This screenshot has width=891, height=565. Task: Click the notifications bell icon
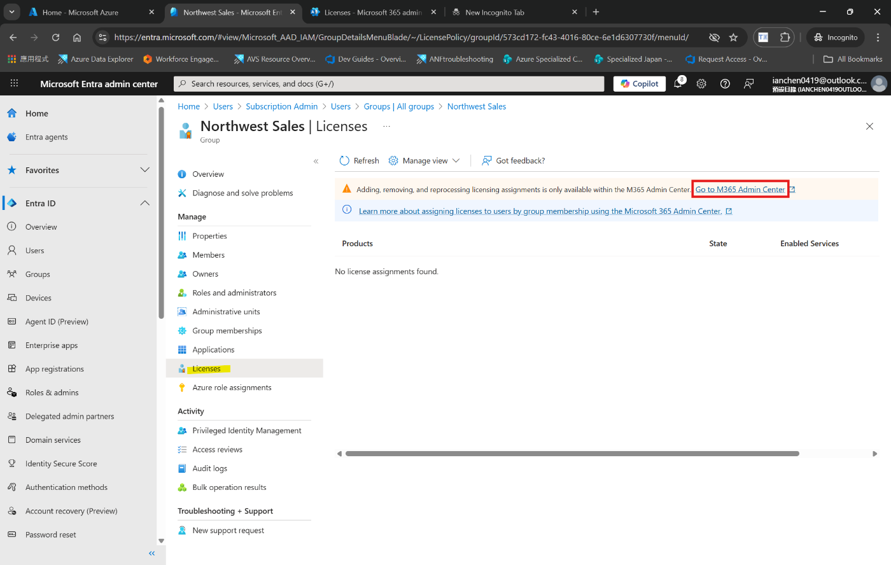678,84
